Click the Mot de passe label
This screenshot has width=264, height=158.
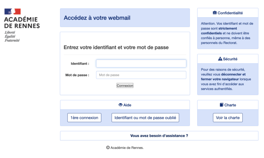point(77,75)
